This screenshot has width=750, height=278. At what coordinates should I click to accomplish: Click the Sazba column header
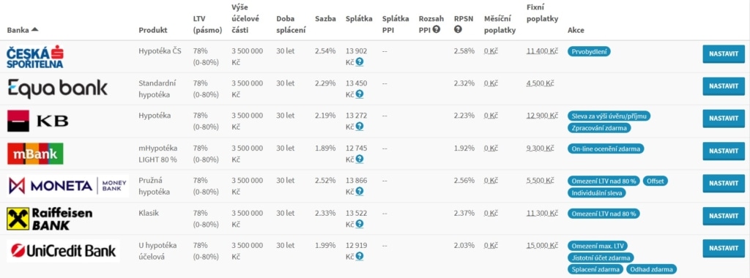point(325,18)
